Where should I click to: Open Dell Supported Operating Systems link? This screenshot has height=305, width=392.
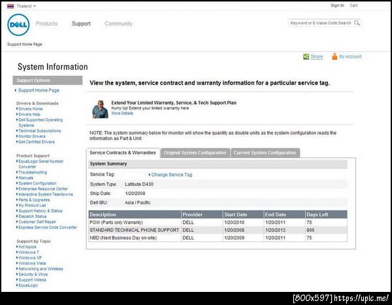tap(41, 122)
